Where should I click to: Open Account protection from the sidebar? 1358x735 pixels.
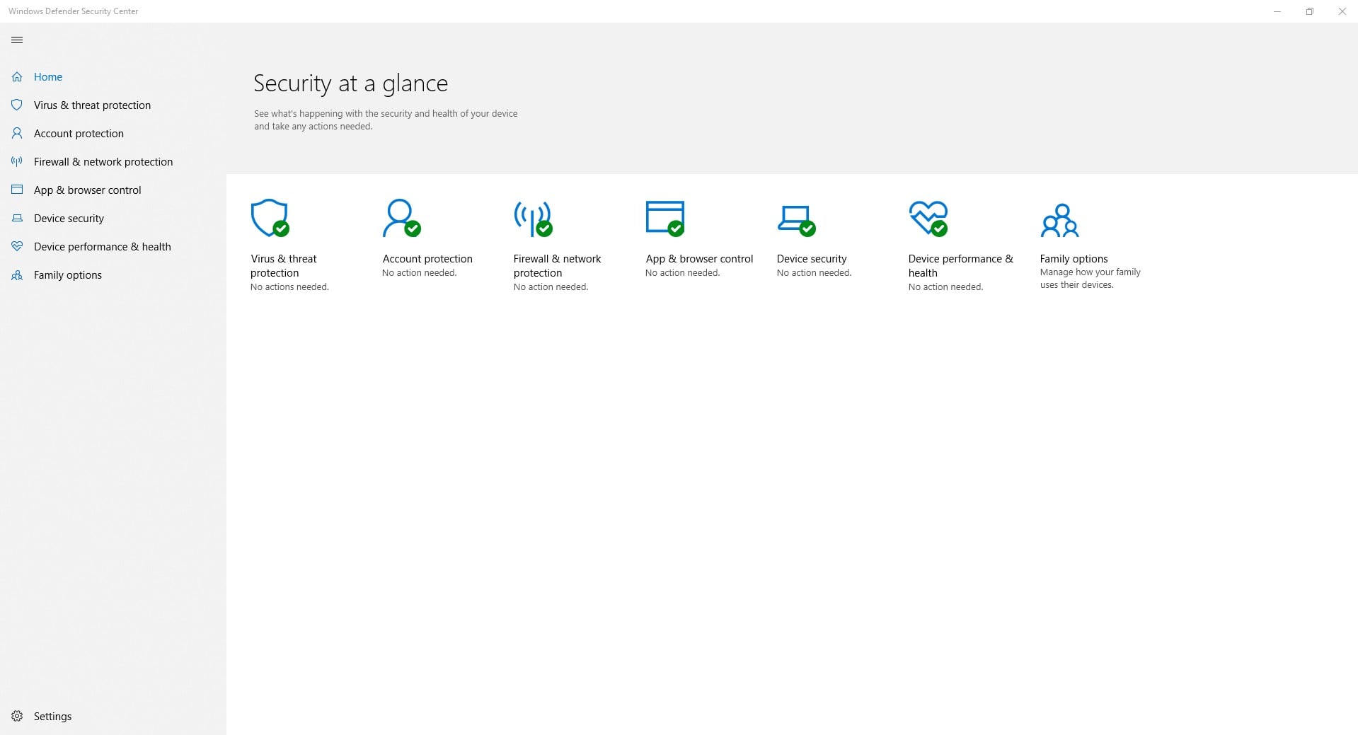tap(79, 133)
